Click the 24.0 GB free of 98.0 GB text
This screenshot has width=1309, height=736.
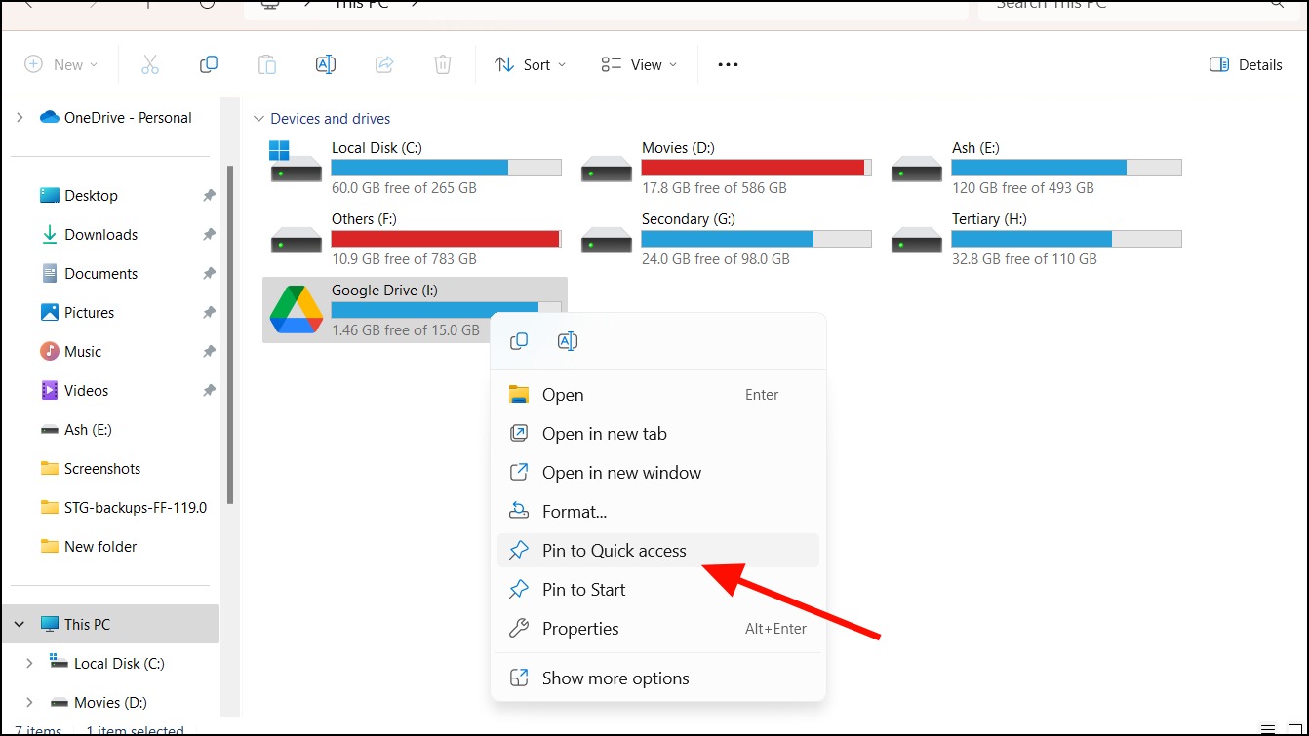click(716, 258)
